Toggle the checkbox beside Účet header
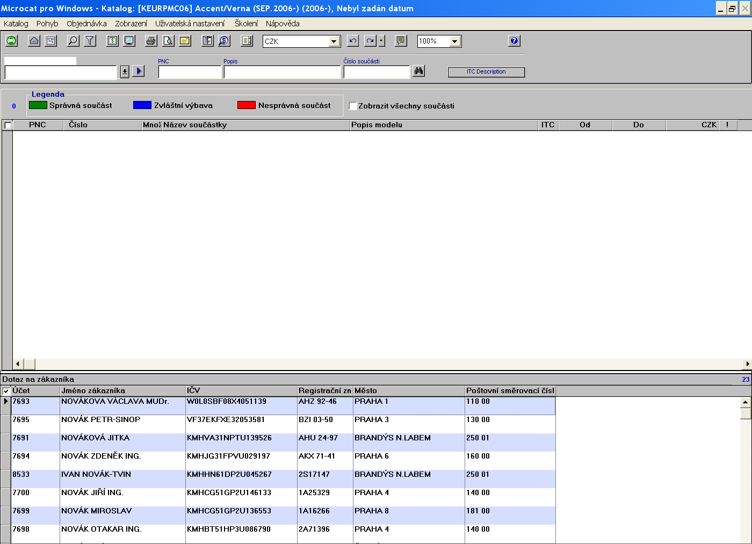 pyautogui.click(x=6, y=391)
